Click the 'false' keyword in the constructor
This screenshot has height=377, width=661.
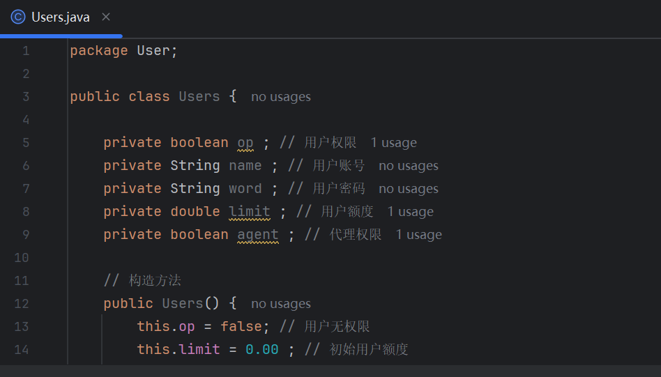(x=241, y=326)
